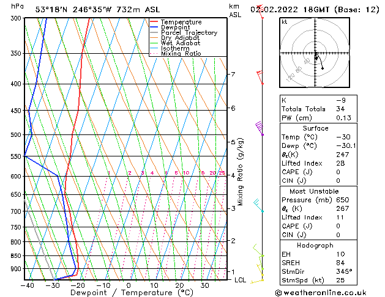385x297 pixels.
Task: Click the 120 ring label in hodograph
Action: coord(291,78)
